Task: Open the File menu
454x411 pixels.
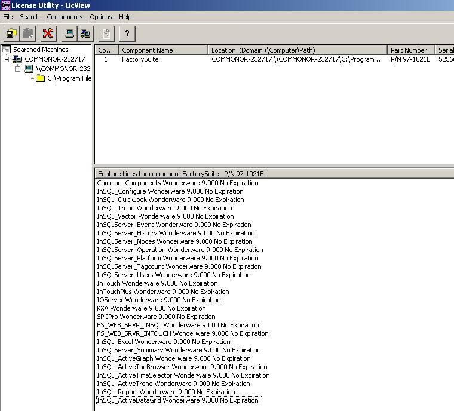Action: [8, 17]
